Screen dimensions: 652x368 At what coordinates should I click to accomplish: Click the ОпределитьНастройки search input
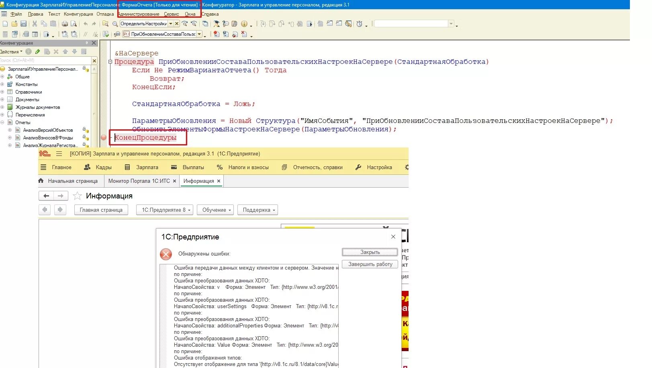click(x=143, y=24)
